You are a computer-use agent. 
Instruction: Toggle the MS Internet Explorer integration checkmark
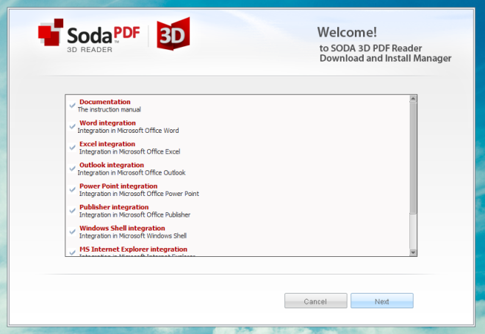click(x=72, y=252)
